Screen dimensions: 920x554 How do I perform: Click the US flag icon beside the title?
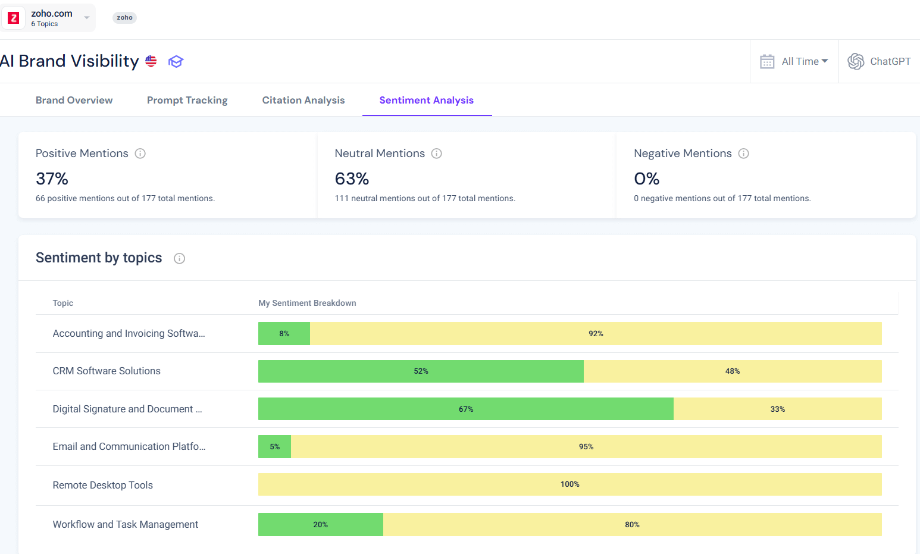pos(151,61)
